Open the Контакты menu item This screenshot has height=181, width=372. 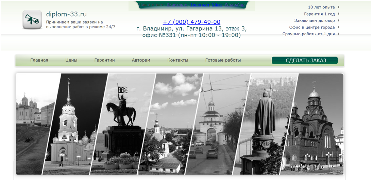tap(178, 60)
